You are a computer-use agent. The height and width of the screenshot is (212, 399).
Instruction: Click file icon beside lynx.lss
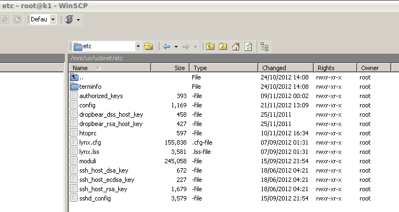pos(74,151)
